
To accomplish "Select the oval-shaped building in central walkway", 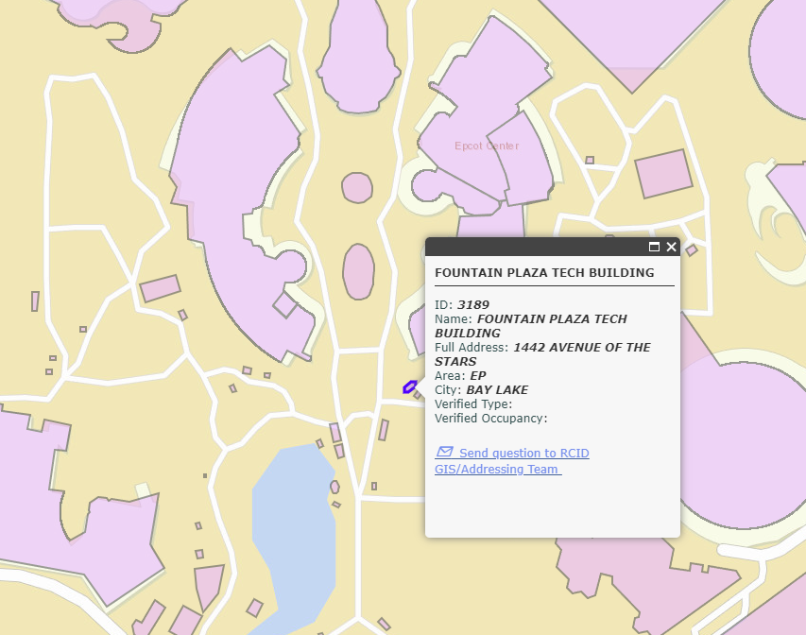I will [x=358, y=272].
